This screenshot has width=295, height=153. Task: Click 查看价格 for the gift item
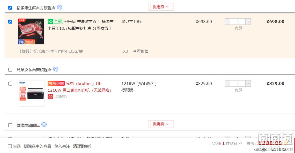pyautogui.click(x=141, y=51)
